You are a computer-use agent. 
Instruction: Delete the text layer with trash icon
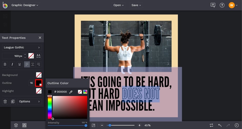[x=5, y=101]
